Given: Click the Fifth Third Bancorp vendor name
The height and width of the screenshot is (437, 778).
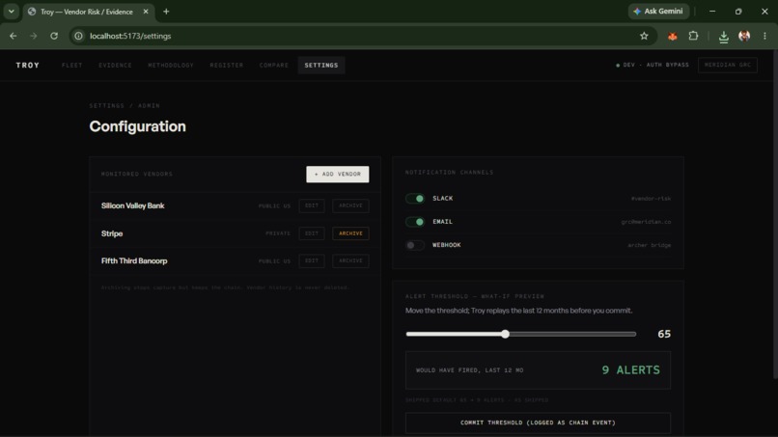Looking at the screenshot, I should pyautogui.click(x=134, y=260).
